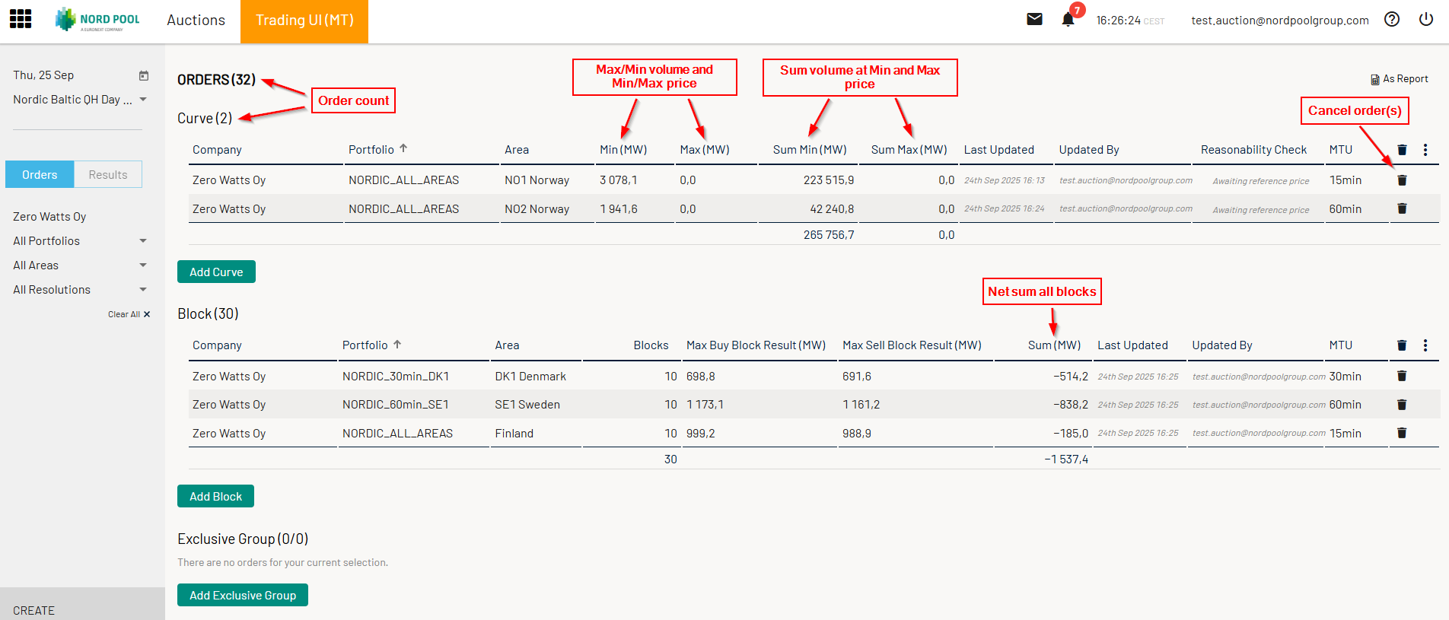Expand the Nordic Baltic QH Day dropdown

coord(143,100)
